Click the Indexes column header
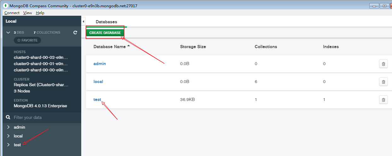The image size is (392, 156). tap(331, 47)
